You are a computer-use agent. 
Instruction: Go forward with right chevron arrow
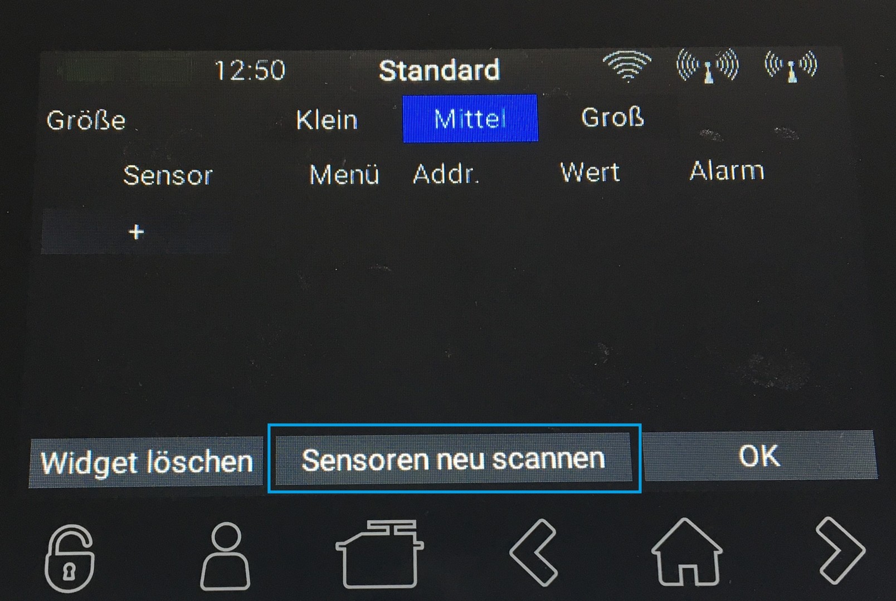(840, 550)
